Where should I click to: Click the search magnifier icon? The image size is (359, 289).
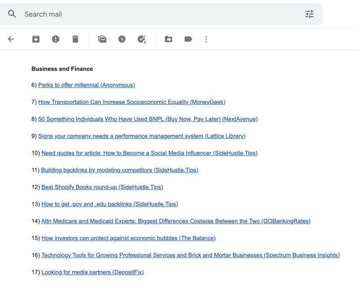(x=12, y=14)
